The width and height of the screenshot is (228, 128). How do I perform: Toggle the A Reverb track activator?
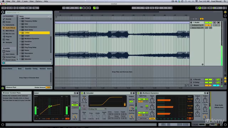208,80
